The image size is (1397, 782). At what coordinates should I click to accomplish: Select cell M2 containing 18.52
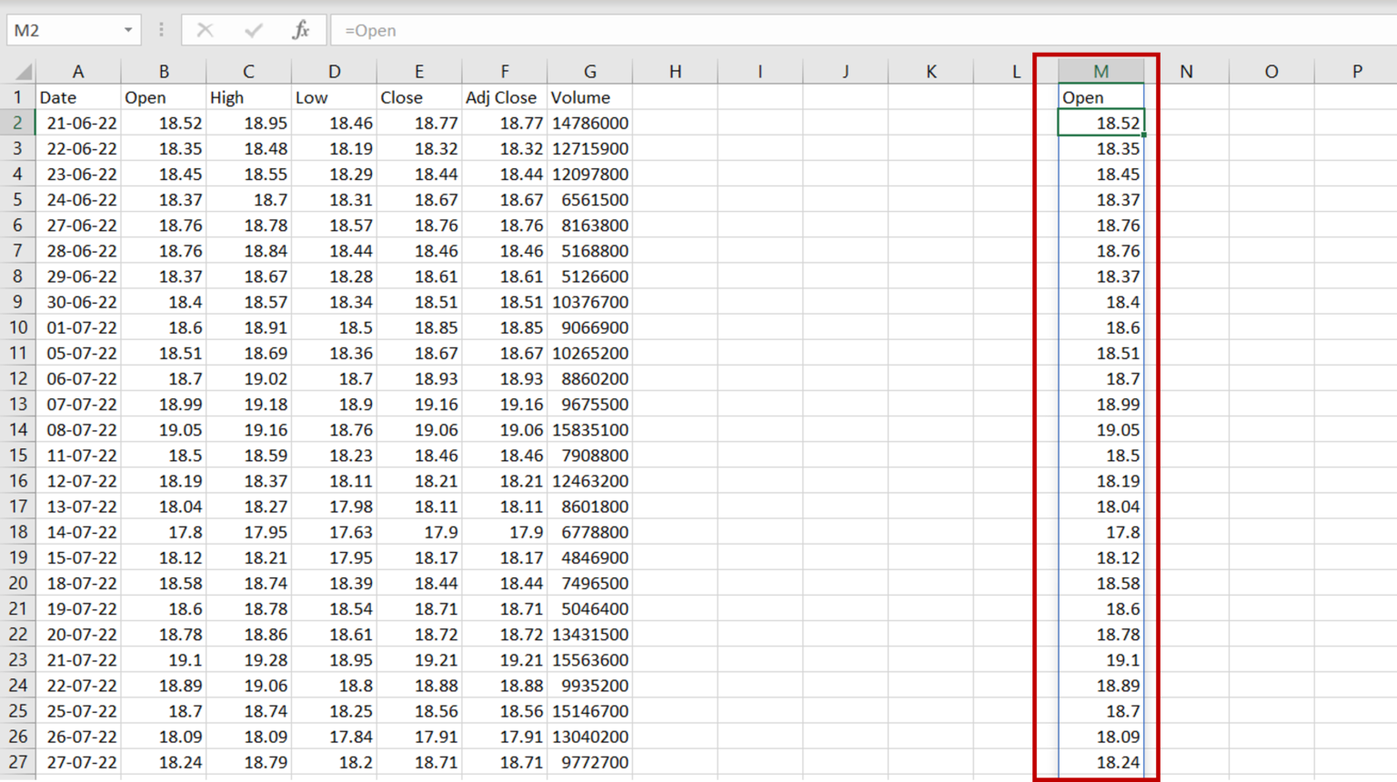tap(1101, 123)
